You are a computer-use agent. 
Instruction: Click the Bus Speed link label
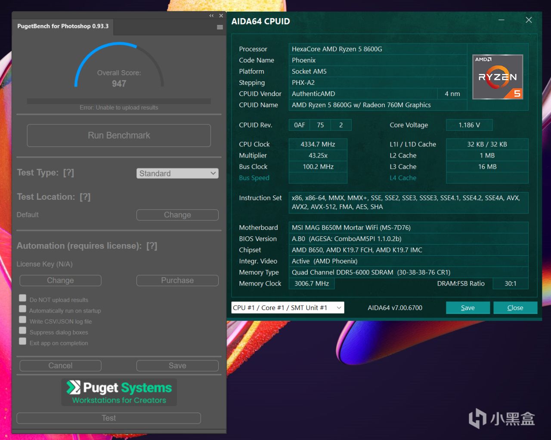click(x=254, y=178)
